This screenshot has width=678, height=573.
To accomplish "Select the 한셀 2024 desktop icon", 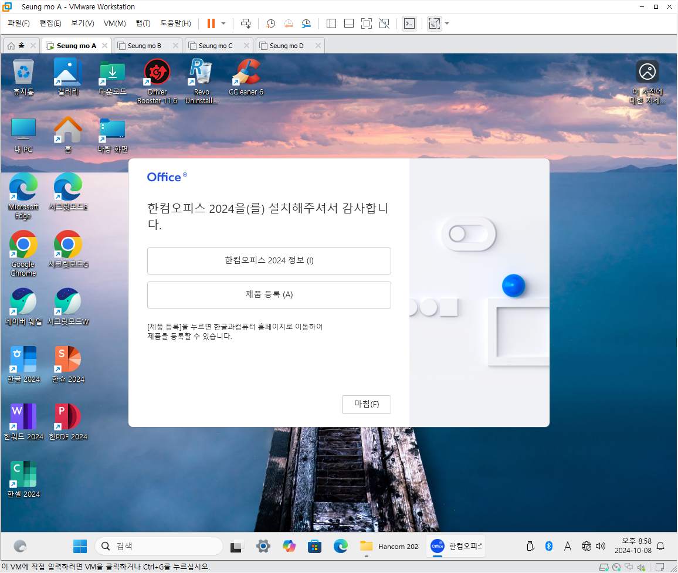I will [23, 479].
